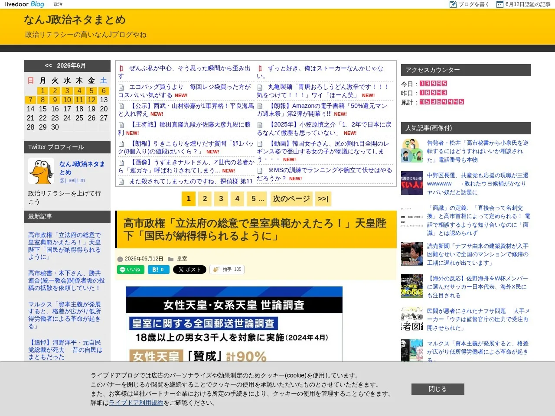
Task: Click document icon beside 【公示】西武 headline
Action: click(121, 106)
